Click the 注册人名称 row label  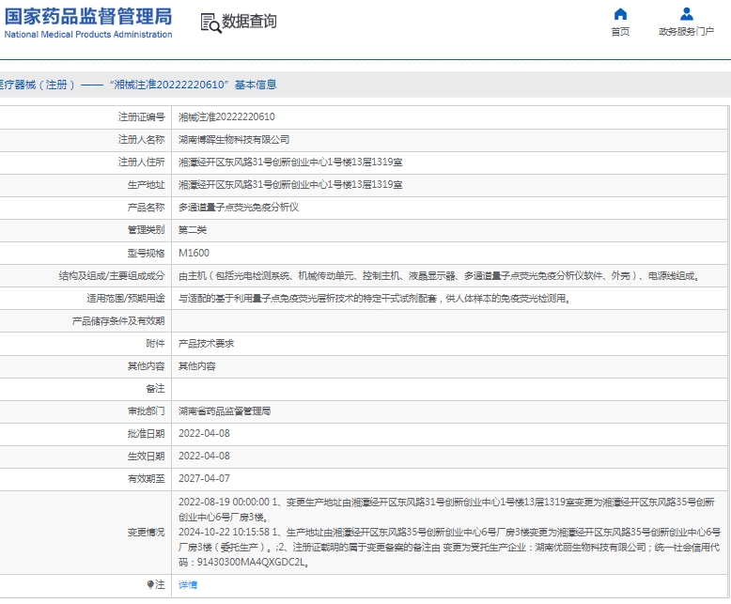[141, 140]
